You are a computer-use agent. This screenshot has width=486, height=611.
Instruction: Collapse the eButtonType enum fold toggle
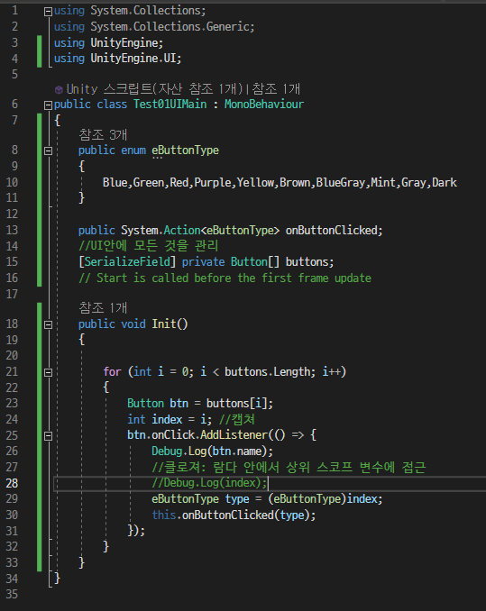pos(48,150)
